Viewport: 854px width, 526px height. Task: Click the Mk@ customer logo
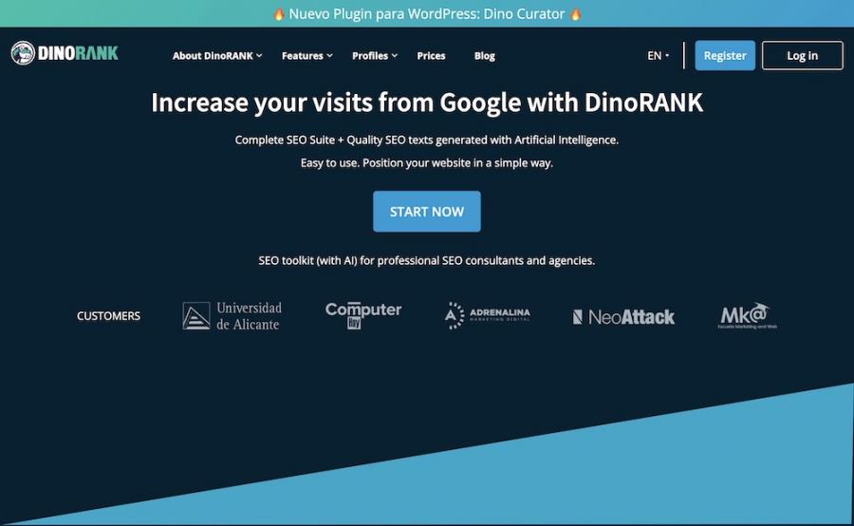748,315
